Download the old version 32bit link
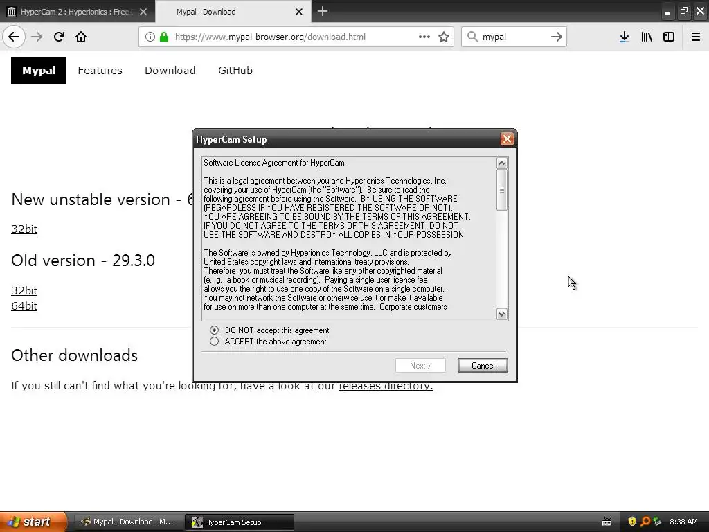 [24, 290]
